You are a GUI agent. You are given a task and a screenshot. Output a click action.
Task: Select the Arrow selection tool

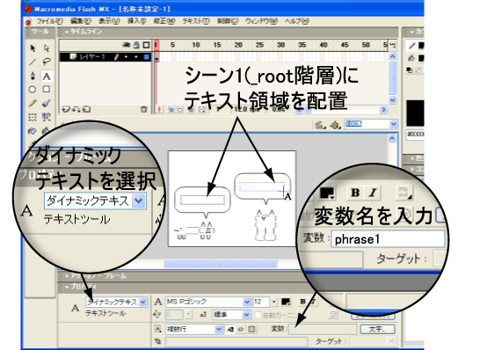click(33, 48)
